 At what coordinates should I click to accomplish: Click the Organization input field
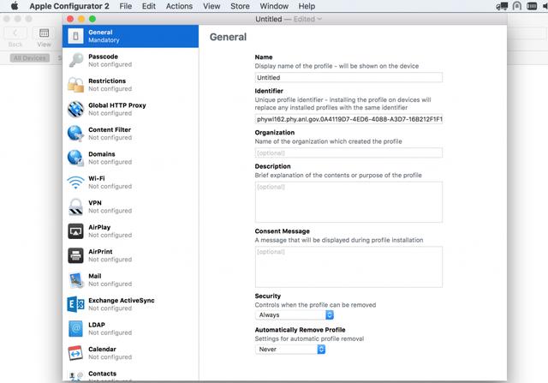[348, 153]
